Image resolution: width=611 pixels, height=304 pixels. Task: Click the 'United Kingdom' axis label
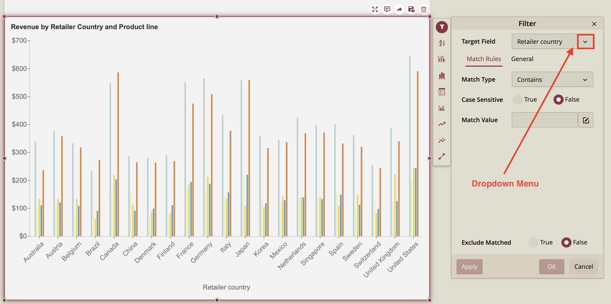click(381, 259)
